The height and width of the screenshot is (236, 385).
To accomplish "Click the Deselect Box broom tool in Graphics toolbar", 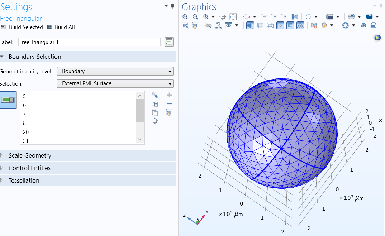I will [195, 25].
